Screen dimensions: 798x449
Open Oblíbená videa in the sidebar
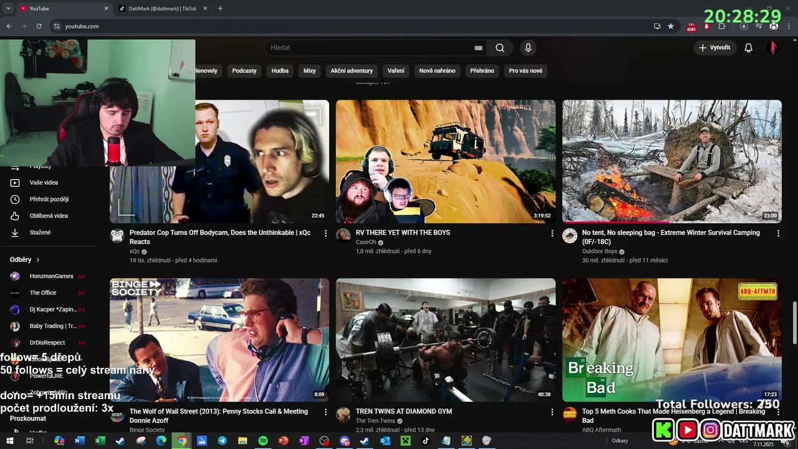click(x=49, y=216)
